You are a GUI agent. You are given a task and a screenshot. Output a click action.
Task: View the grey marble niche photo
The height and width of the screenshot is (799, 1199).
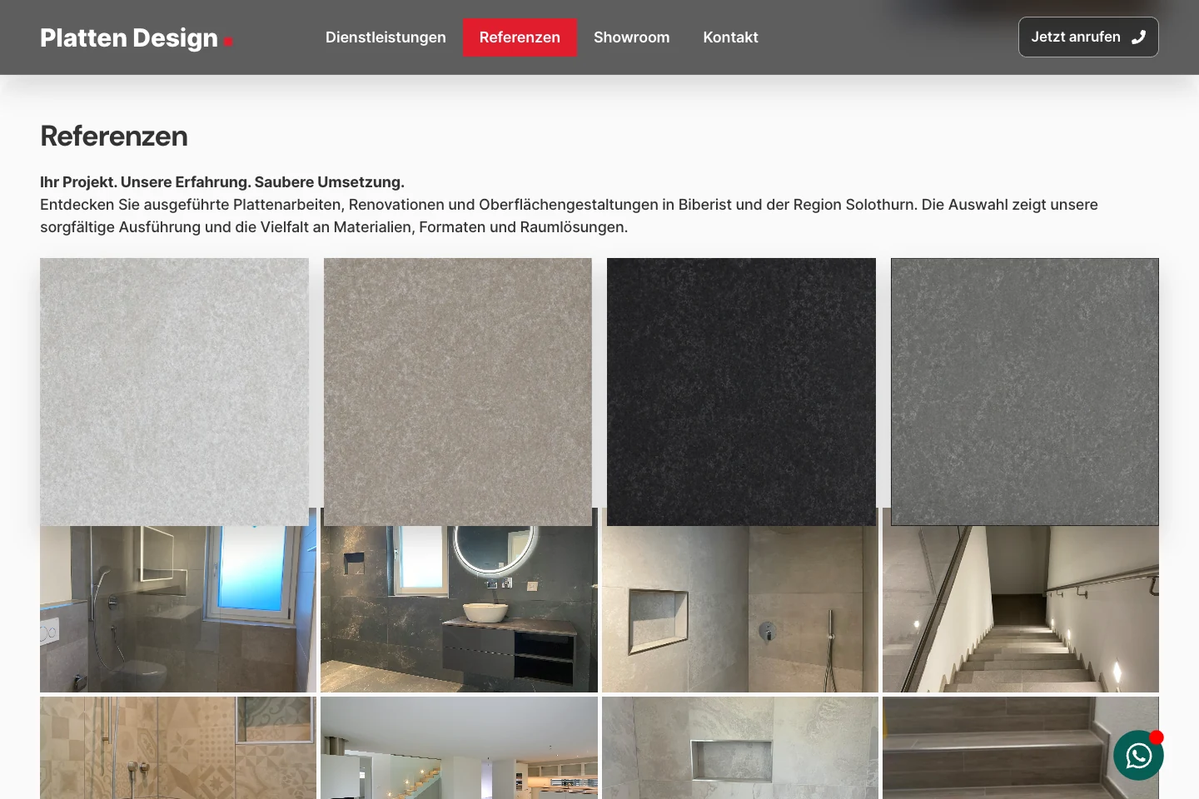740,748
